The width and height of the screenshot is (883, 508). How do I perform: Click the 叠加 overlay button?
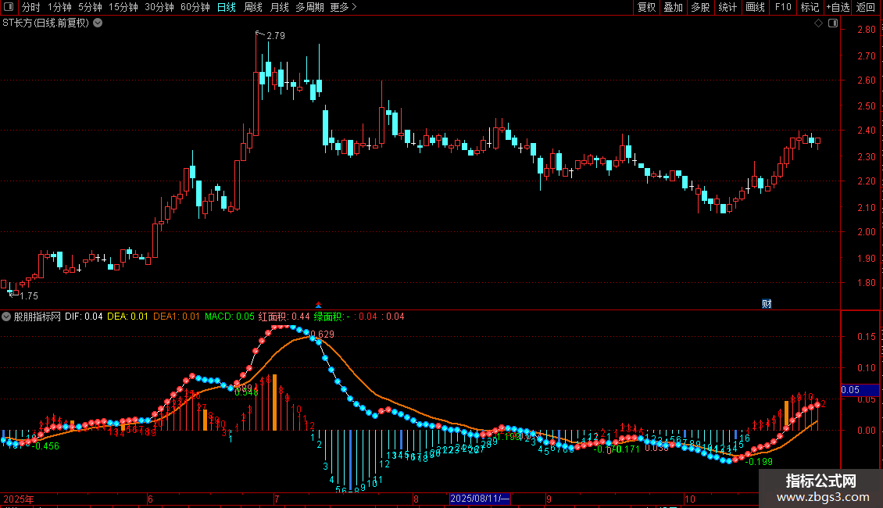pyautogui.click(x=673, y=7)
